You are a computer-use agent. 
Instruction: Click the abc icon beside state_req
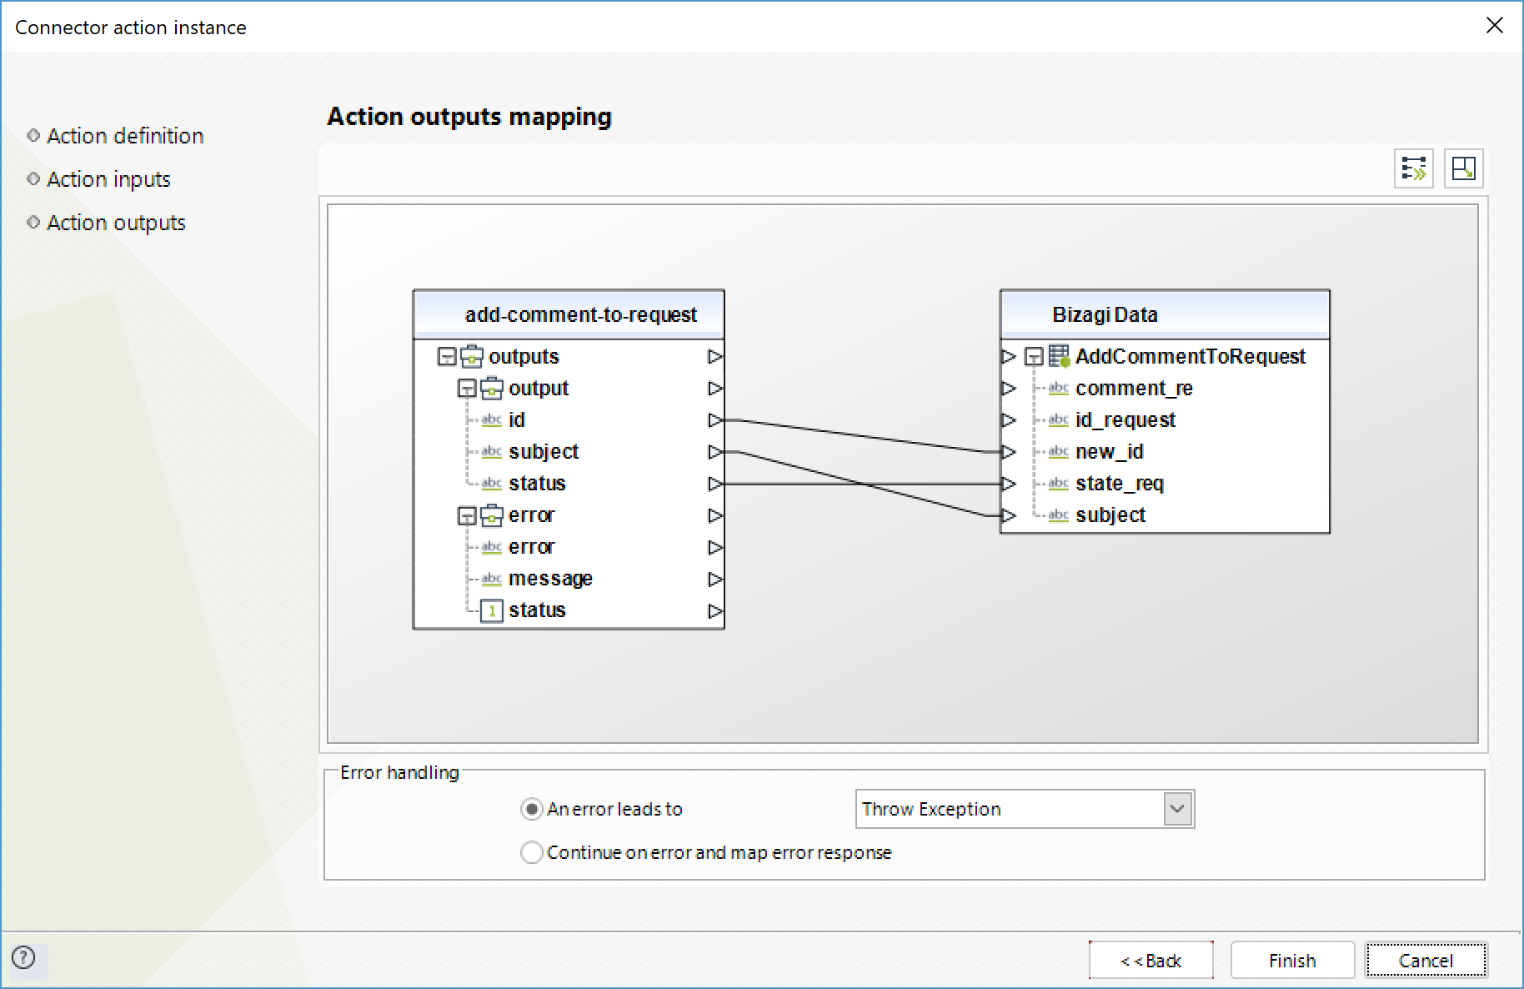click(x=1059, y=483)
